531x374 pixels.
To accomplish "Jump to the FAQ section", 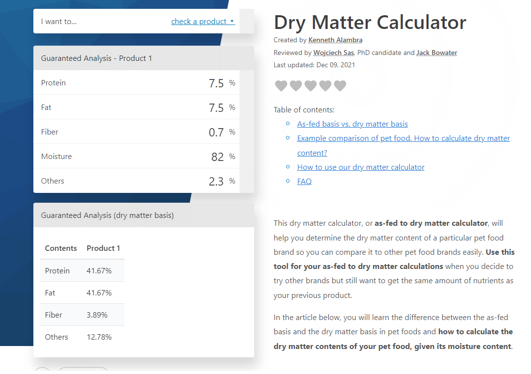I will pos(304,182).
